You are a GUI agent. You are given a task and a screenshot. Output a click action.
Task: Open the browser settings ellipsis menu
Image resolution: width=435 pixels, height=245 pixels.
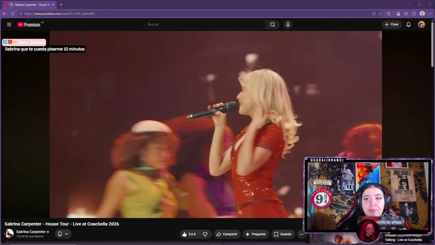point(430,14)
